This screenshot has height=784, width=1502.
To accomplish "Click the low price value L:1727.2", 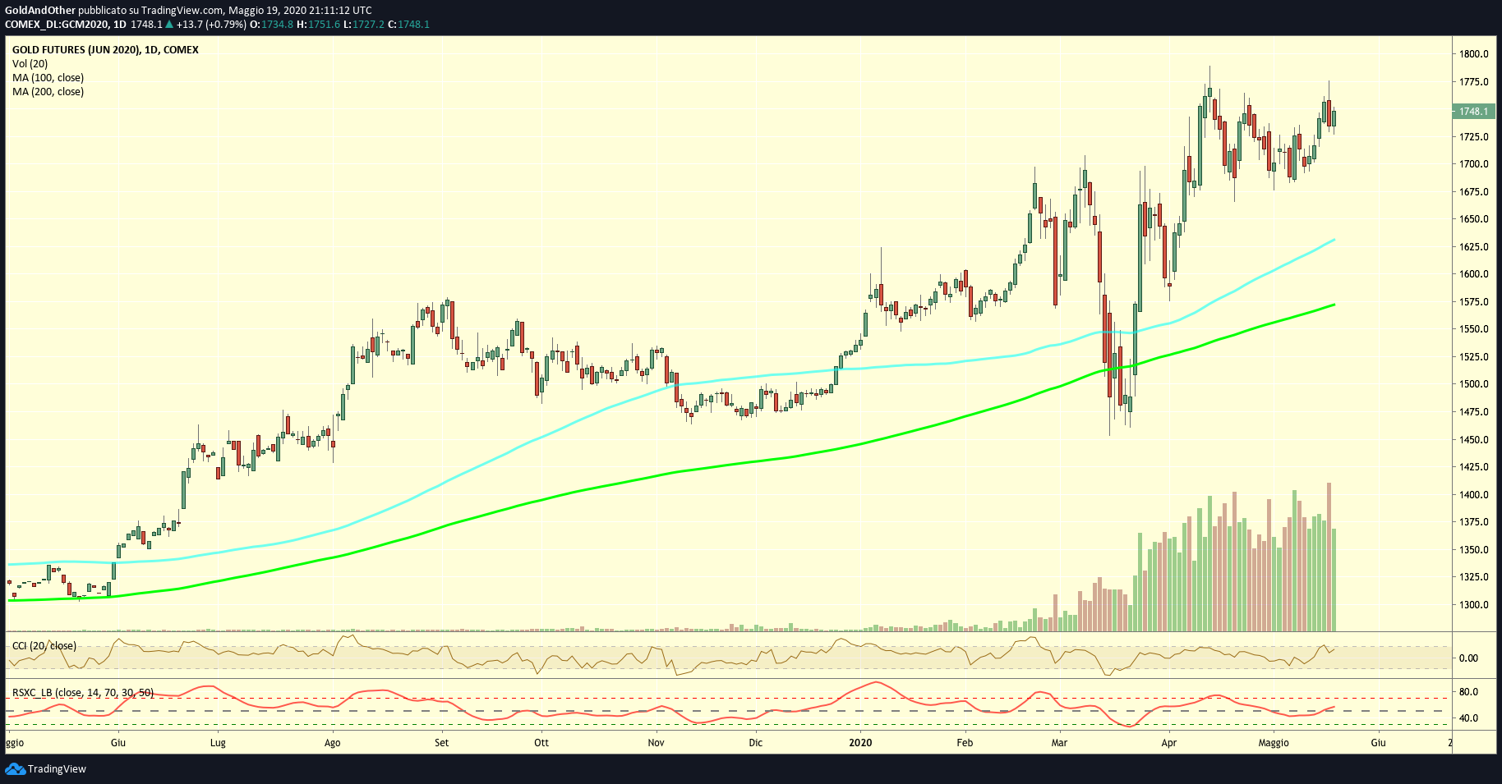I will (364, 25).
